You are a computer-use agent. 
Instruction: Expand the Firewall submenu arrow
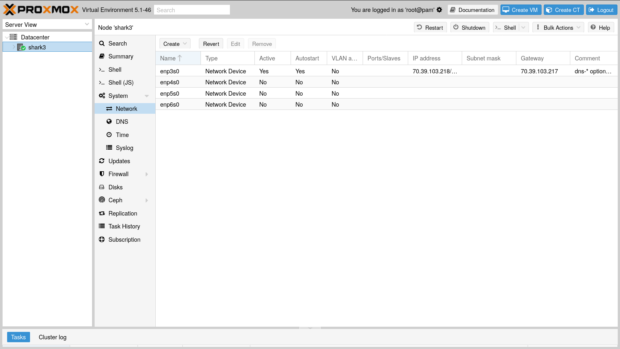click(x=147, y=174)
